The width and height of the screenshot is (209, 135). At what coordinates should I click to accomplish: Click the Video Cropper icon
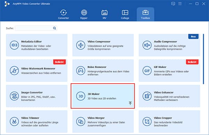click(147, 121)
